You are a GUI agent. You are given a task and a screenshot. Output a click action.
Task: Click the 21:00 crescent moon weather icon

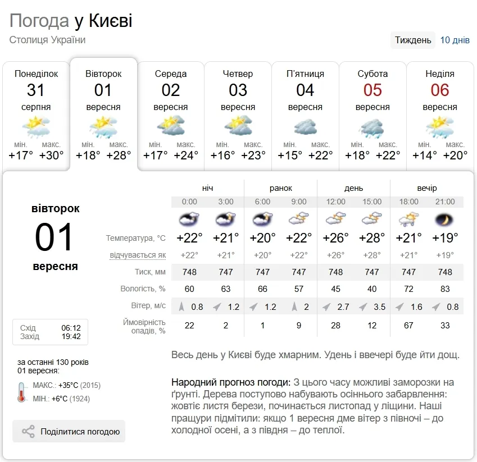(x=444, y=219)
